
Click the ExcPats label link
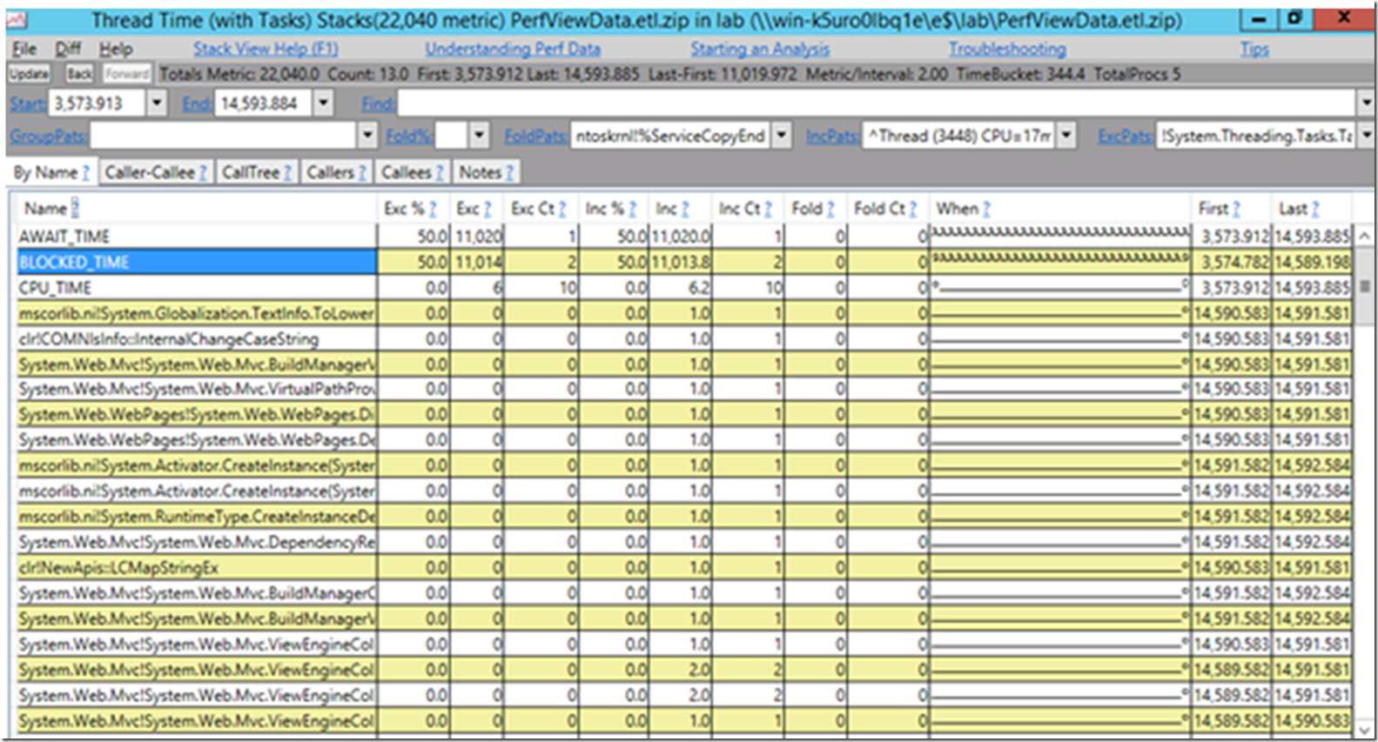[x=1125, y=136]
